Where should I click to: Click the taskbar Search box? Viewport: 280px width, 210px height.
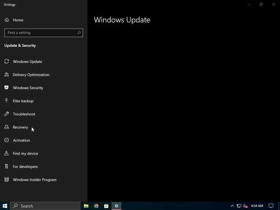coord(45,206)
